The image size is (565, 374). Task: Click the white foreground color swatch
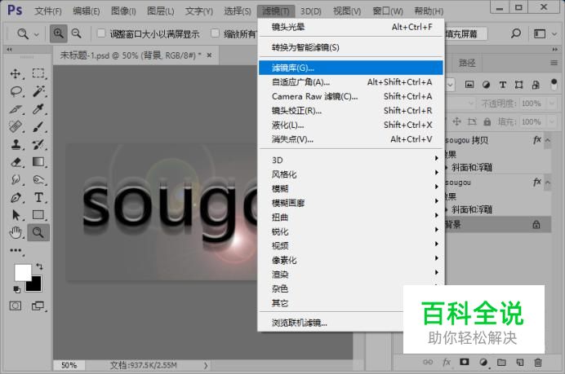pos(22,272)
